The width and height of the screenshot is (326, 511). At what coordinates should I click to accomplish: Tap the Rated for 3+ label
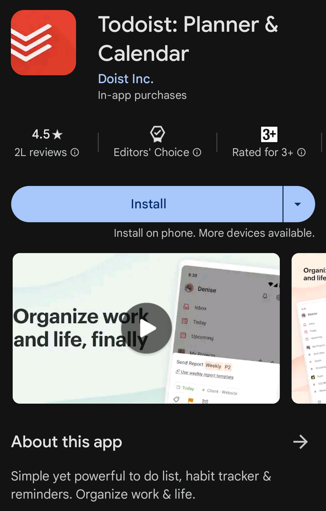pos(263,152)
